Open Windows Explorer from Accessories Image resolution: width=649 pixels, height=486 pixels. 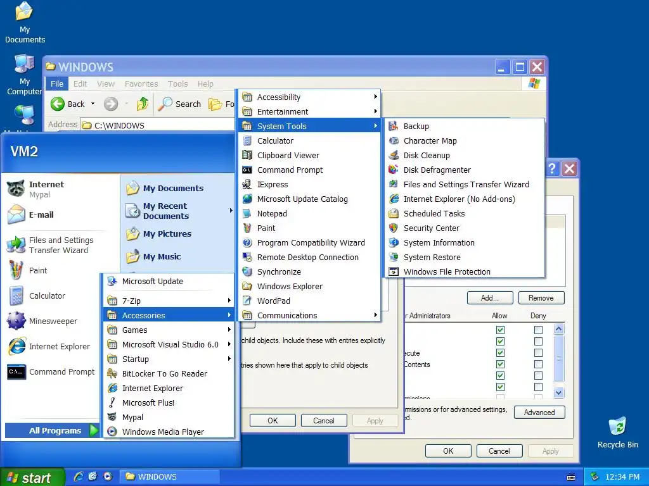pyautogui.click(x=309, y=286)
